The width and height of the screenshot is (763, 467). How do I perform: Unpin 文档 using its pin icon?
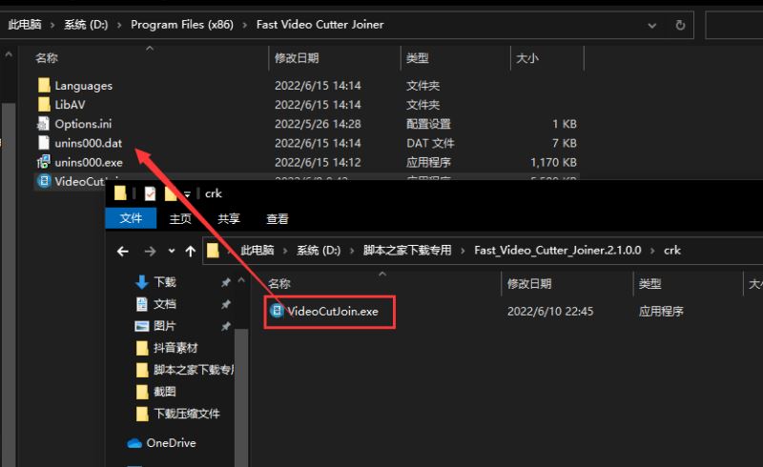226,305
